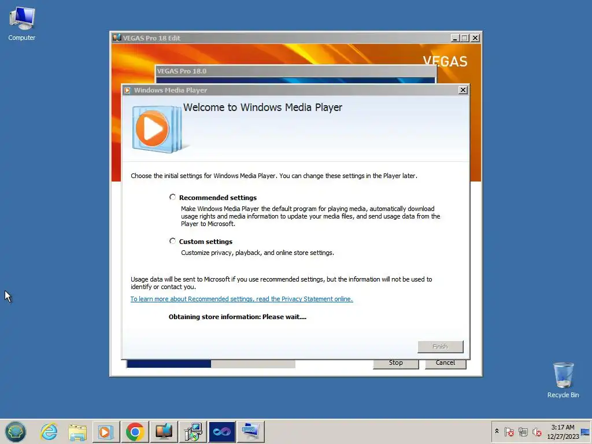The width and height of the screenshot is (592, 444).
Task: Select the Computer desktop icon
Action: pos(21,24)
